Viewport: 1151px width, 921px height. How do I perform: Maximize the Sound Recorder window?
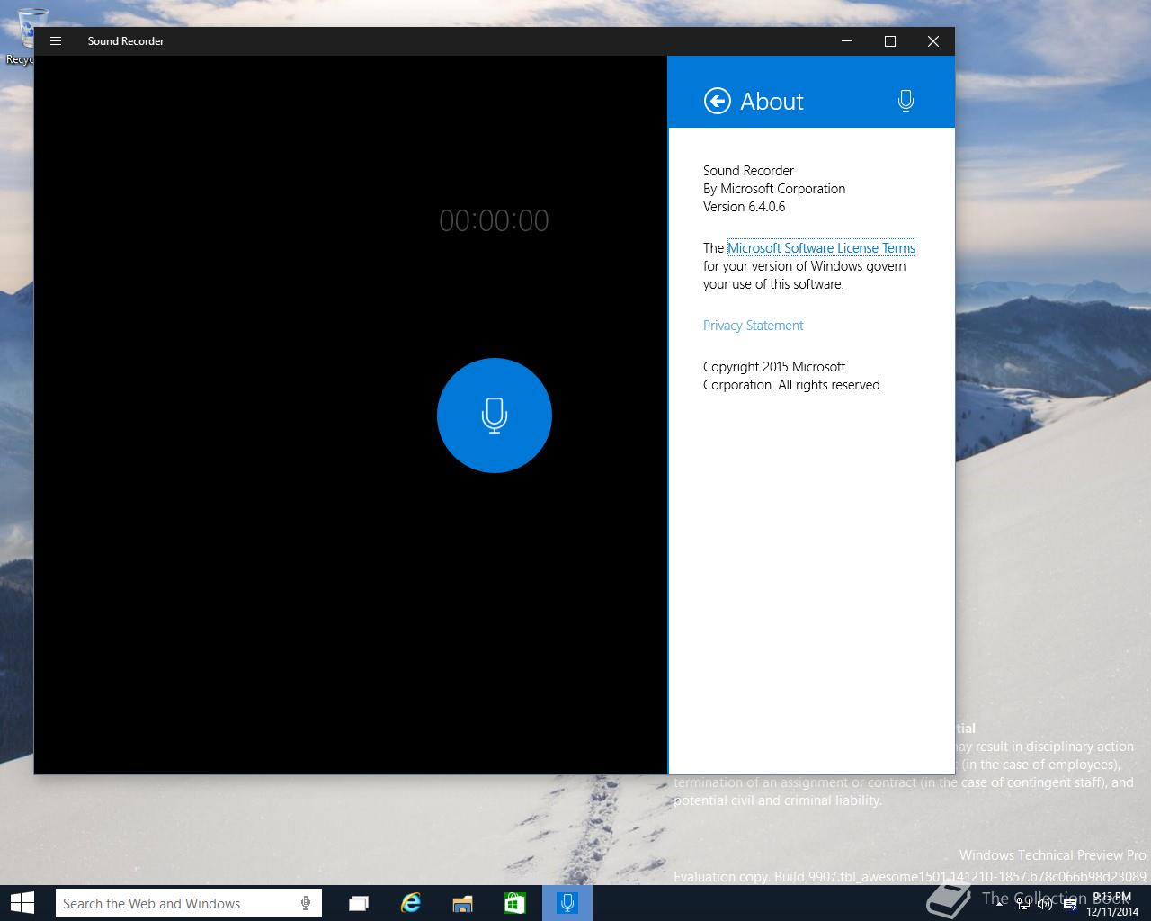click(x=890, y=41)
